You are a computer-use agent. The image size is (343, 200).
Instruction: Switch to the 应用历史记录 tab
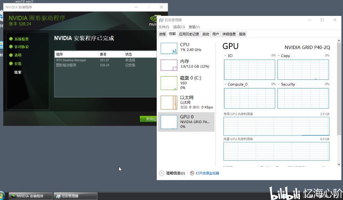click(x=189, y=34)
